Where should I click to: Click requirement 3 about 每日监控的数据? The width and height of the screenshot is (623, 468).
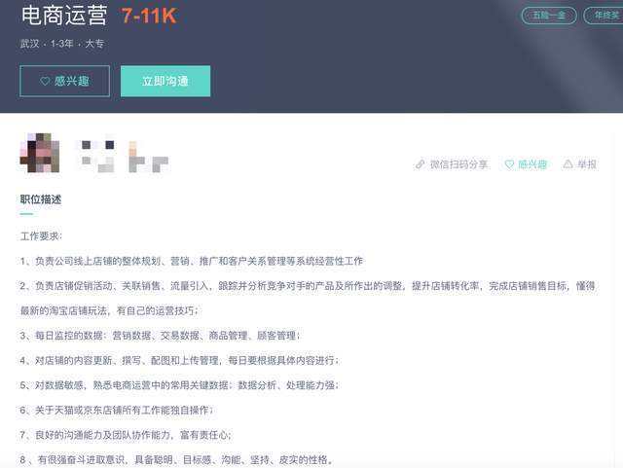[x=160, y=336]
